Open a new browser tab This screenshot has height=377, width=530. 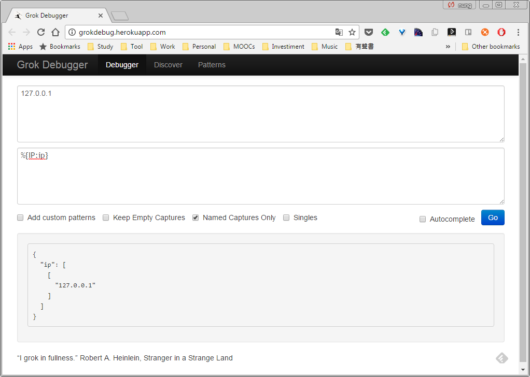pos(120,16)
